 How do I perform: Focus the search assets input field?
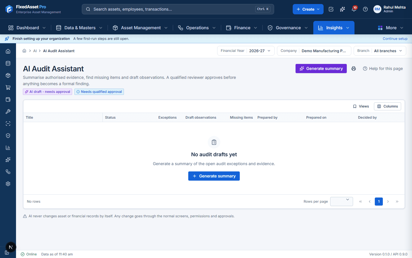(178, 9)
